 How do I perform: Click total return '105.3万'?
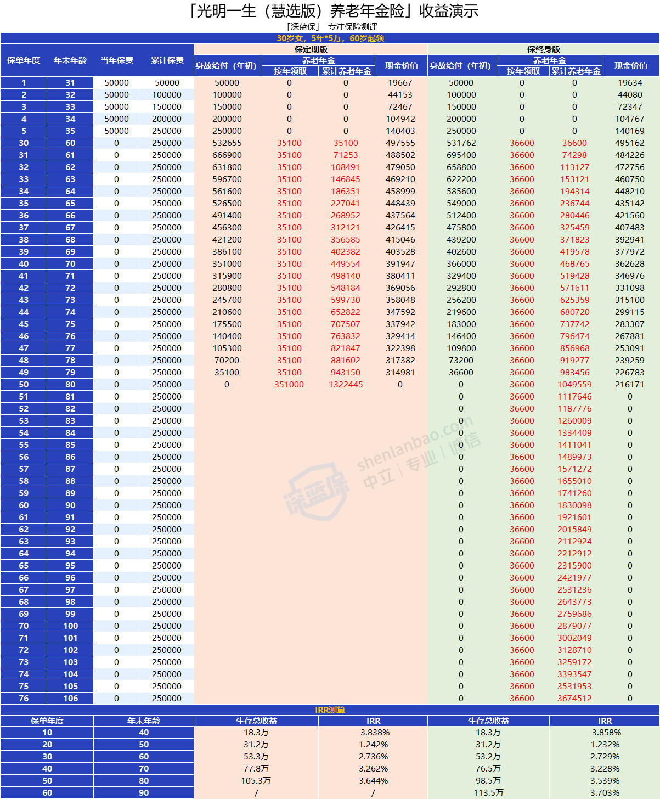click(x=256, y=781)
